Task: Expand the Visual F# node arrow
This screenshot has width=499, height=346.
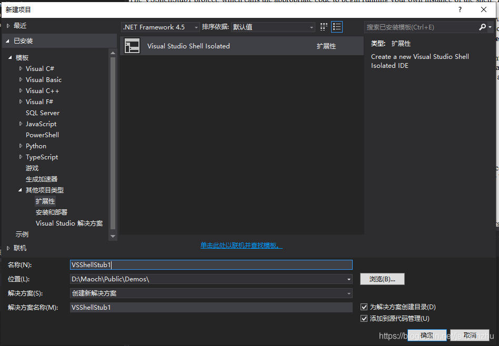Action: pyautogui.click(x=21, y=102)
